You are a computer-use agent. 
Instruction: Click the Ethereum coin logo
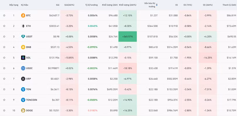pos(23,26)
